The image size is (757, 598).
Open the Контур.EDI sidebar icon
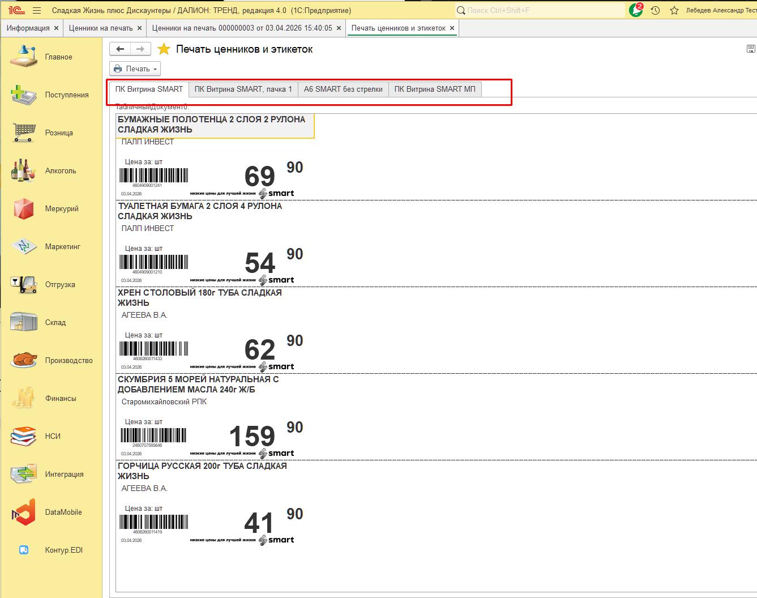24,550
